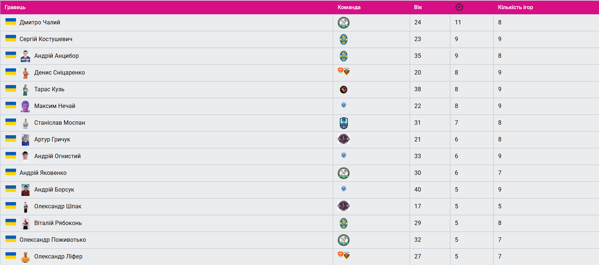
Task: Open player Андрій Анцибор's profile link
Action: [56, 56]
